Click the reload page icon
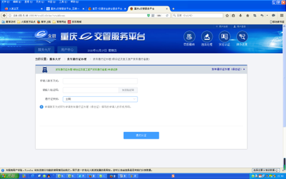This screenshot has width=286, height=179. [167, 15]
